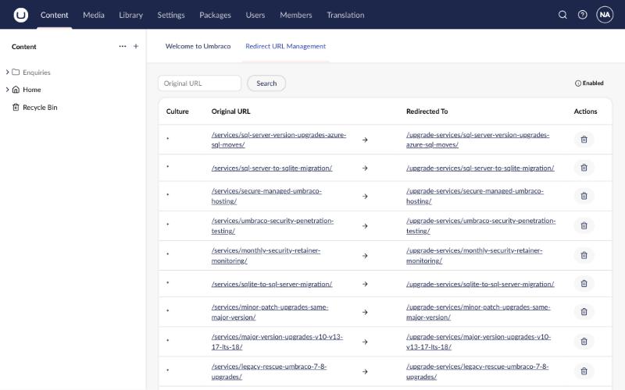The height and width of the screenshot is (390, 625).
Task: Open original link /services/sql-server-version-upgrades-azure-sql-moves/
Action: point(279,140)
